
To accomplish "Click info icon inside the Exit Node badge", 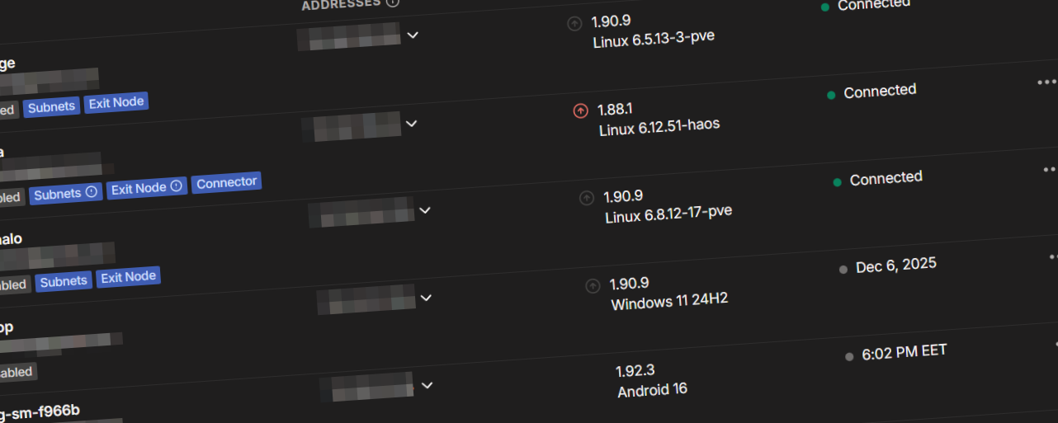I will click(176, 187).
